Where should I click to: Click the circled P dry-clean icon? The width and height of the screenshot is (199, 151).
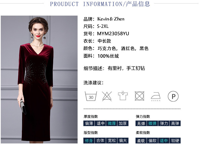click(x=173, y=96)
